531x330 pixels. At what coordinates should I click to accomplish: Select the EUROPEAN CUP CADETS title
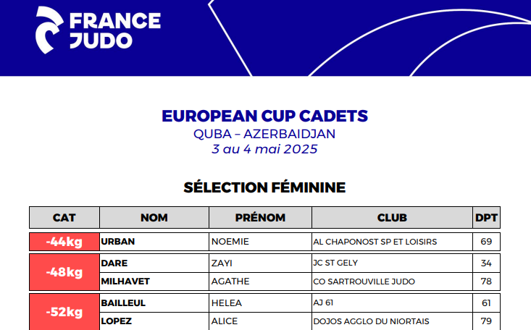264,116
